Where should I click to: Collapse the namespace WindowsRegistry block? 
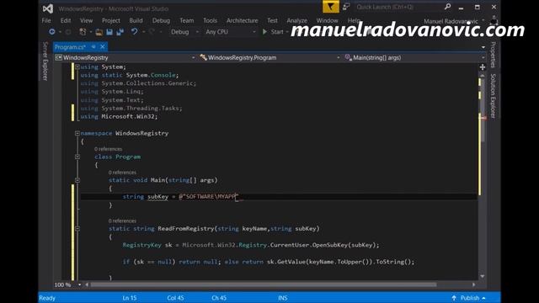(x=77, y=133)
